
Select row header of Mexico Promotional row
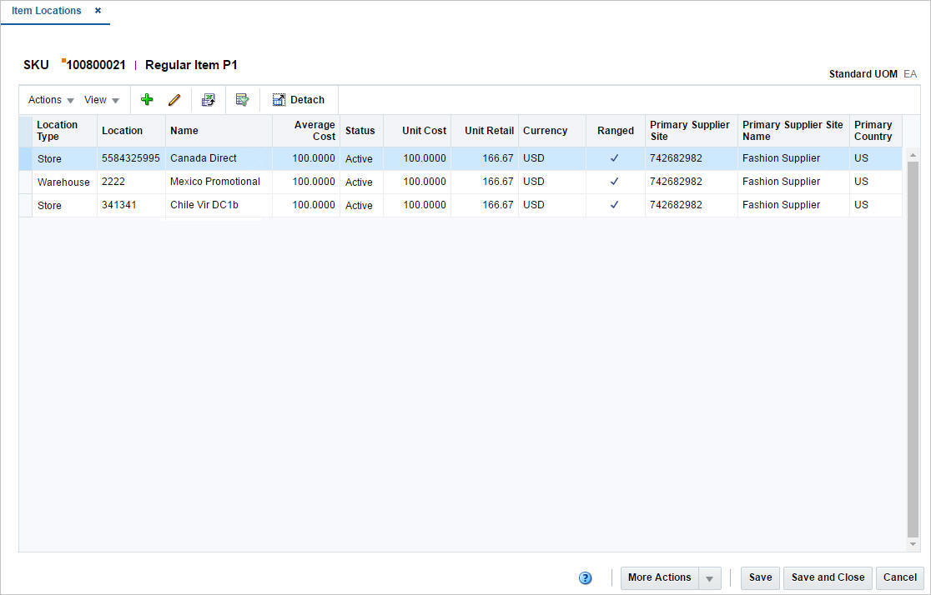26,182
